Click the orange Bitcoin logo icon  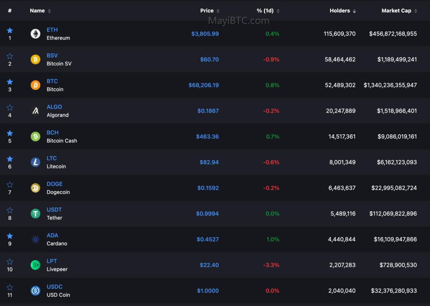pos(35,85)
